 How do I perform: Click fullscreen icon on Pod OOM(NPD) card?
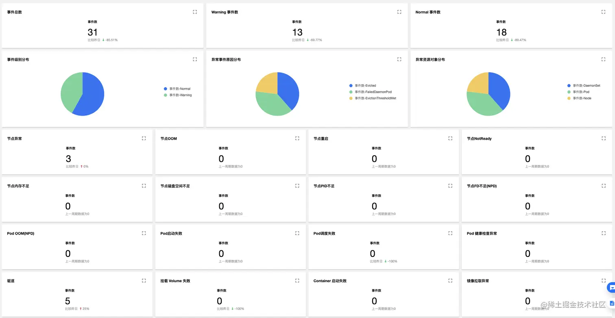click(x=144, y=233)
